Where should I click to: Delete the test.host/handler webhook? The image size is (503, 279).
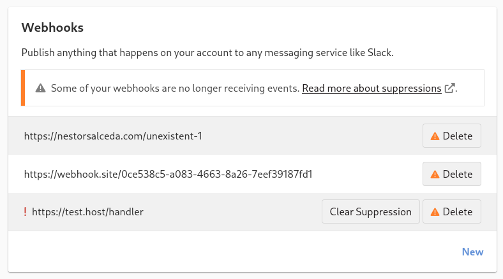[x=451, y=212]
